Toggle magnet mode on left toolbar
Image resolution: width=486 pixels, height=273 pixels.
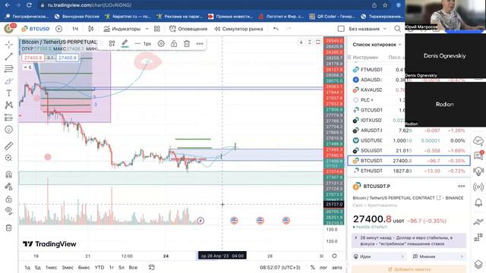(x=8, y=174)
